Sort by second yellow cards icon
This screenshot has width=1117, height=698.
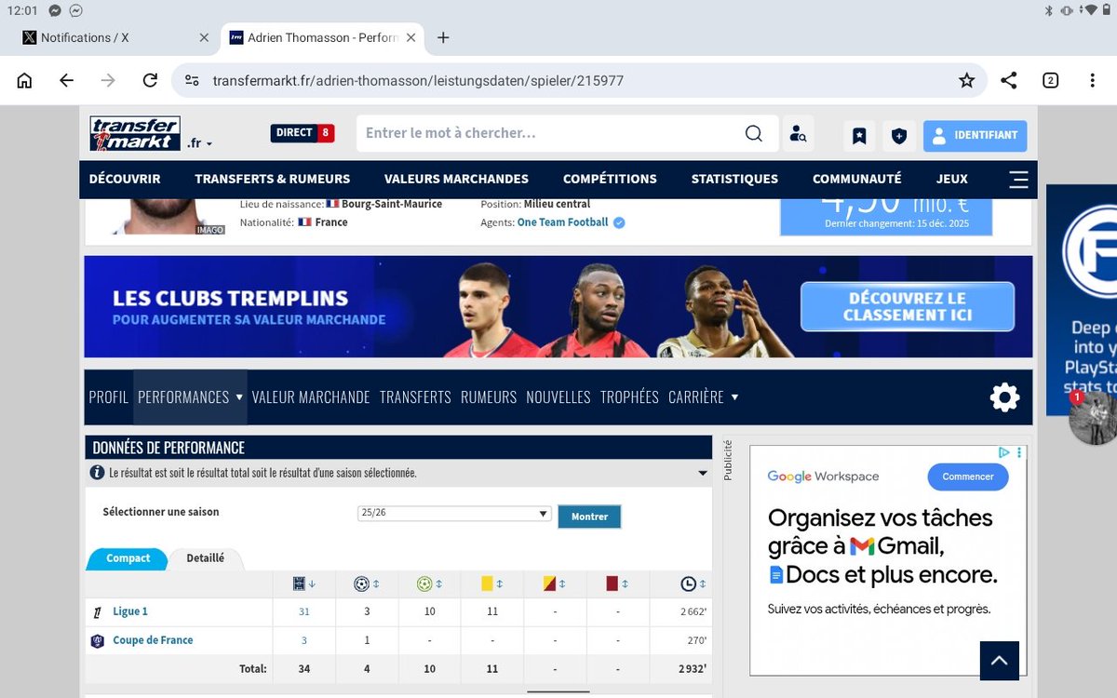tap(555, 584)
